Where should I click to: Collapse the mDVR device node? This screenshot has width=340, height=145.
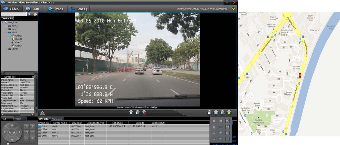(6, 32)
